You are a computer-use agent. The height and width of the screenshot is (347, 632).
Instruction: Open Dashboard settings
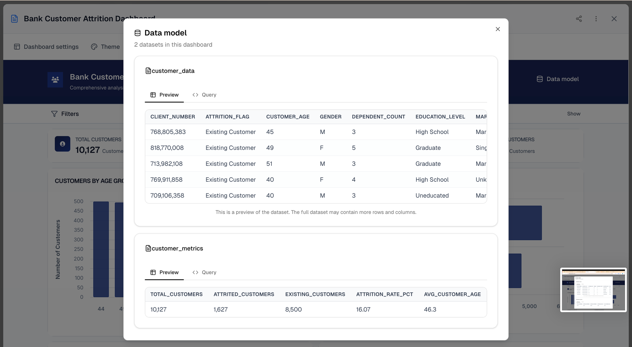click(x=46, y=47)
